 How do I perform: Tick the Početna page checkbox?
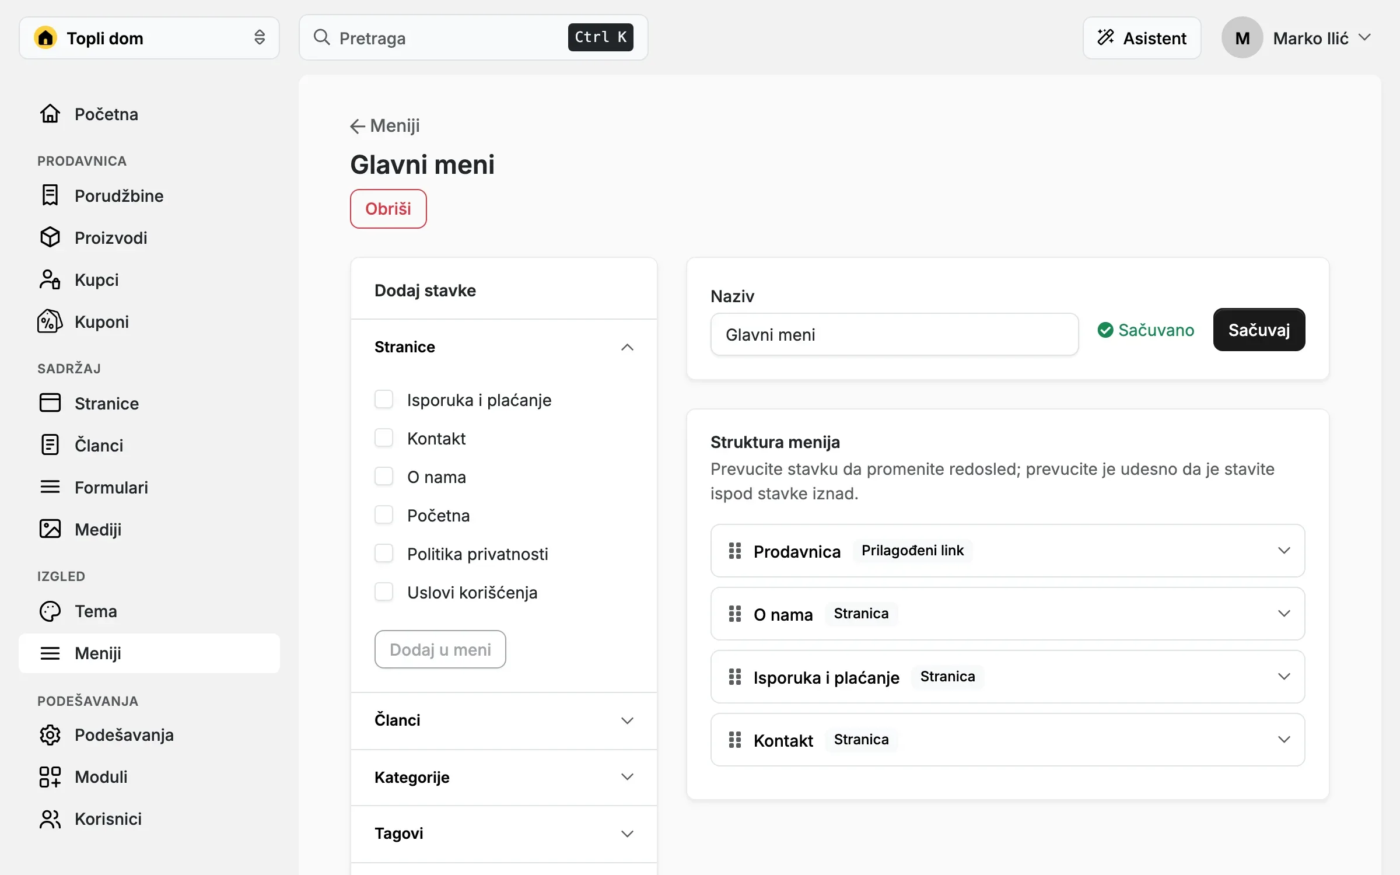click(x=384, y=515)
